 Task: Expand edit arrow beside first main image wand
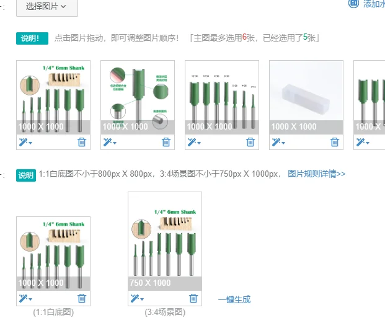click(x=30, y=143)
